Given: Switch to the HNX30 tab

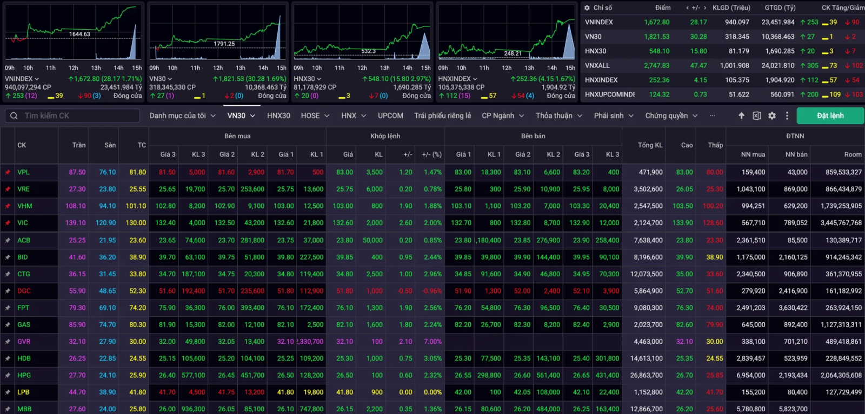Looking at the screenshot, I should coord(278,116).
